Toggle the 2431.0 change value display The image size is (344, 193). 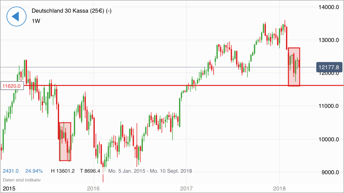pyautogui.click(x=10, y=171)
